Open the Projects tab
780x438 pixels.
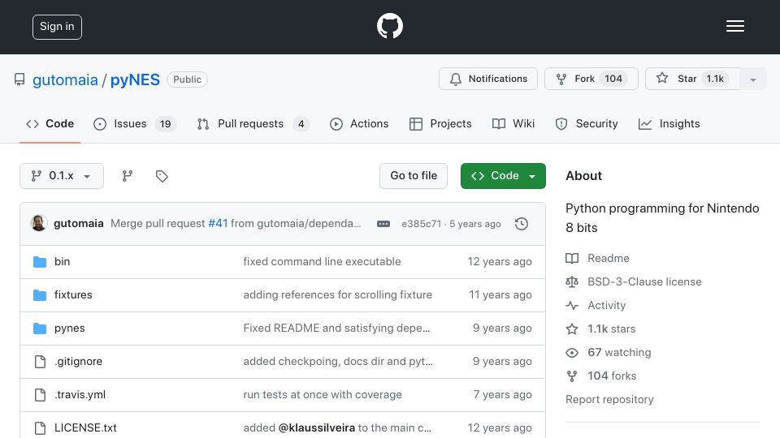pyautogui.click(x=440, y=123)
